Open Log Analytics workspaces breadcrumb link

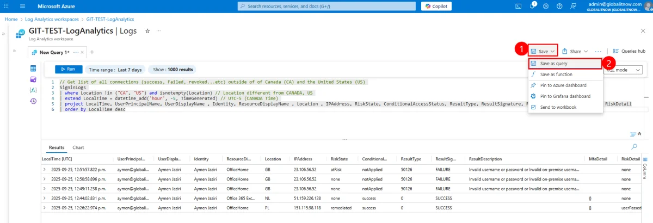(x=52, y=19)
